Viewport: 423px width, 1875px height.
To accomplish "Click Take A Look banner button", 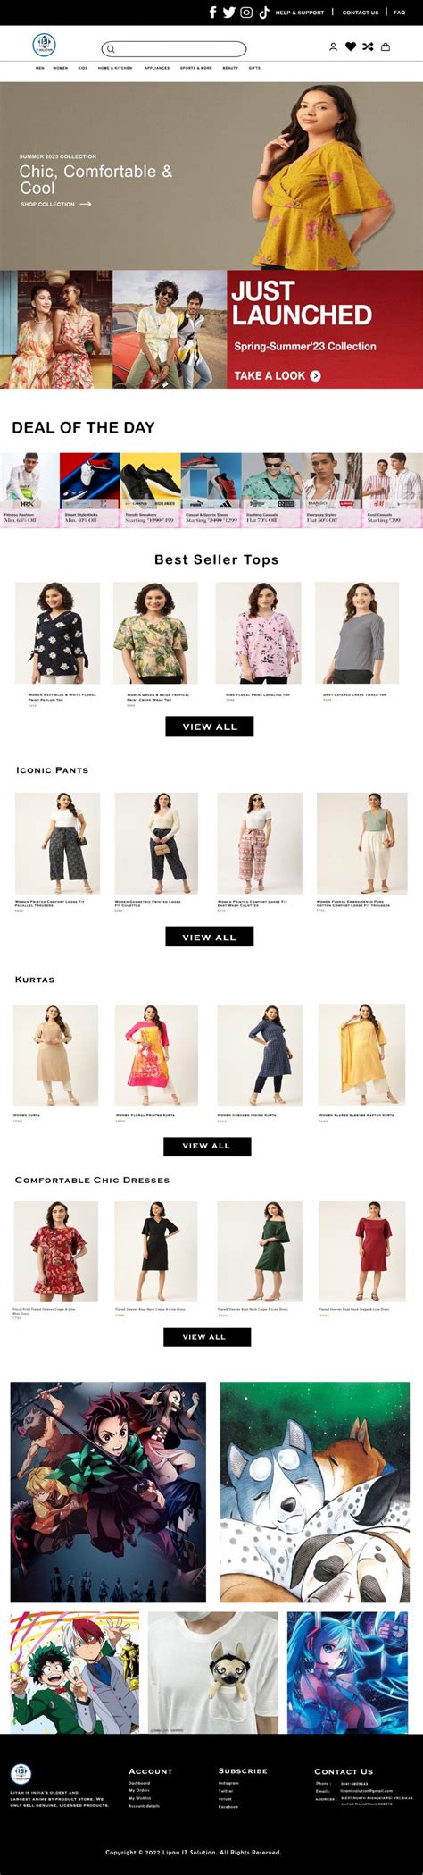I will [278, 375].
